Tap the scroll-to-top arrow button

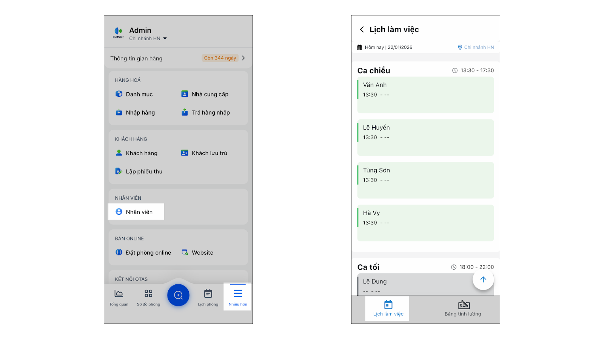483,279
